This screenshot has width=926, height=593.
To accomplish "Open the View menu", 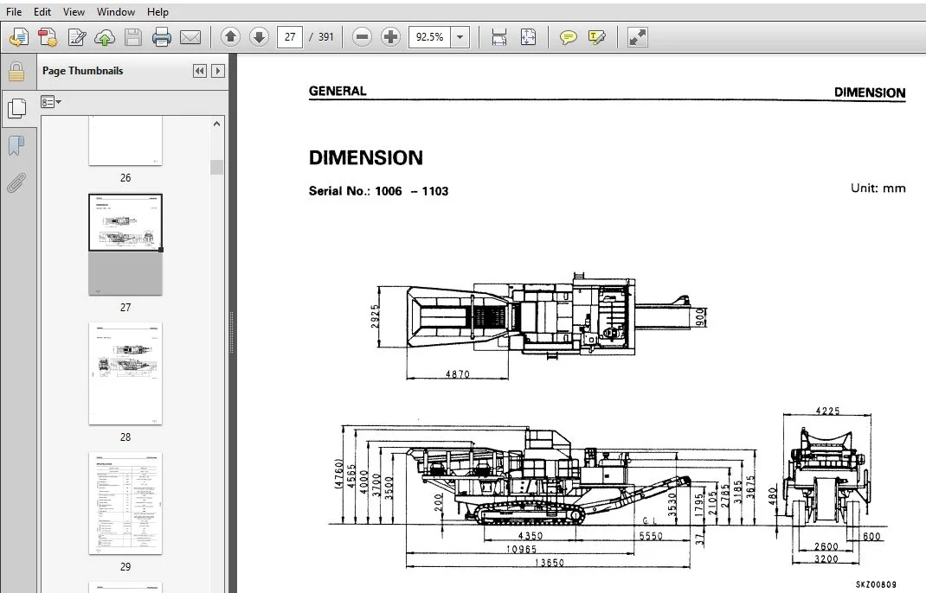I will click(x=74, y=12).
